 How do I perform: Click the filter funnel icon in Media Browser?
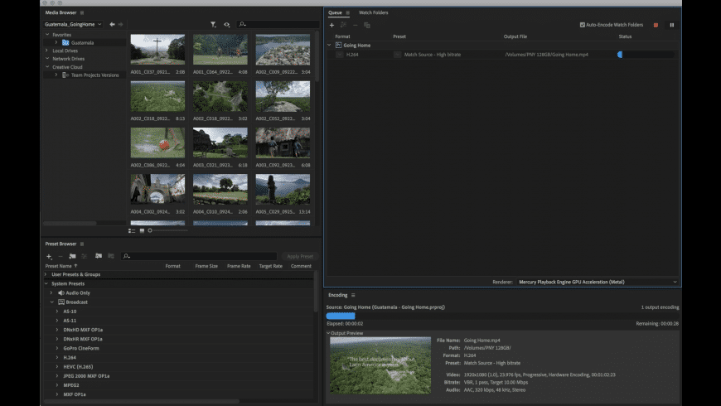(213, 25)
